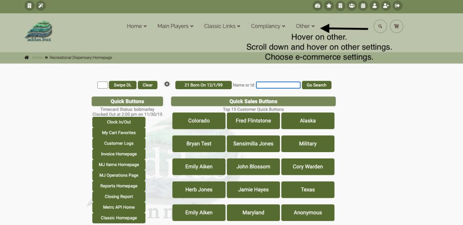Select the Fred Flintstone customer button

point(253,120)
